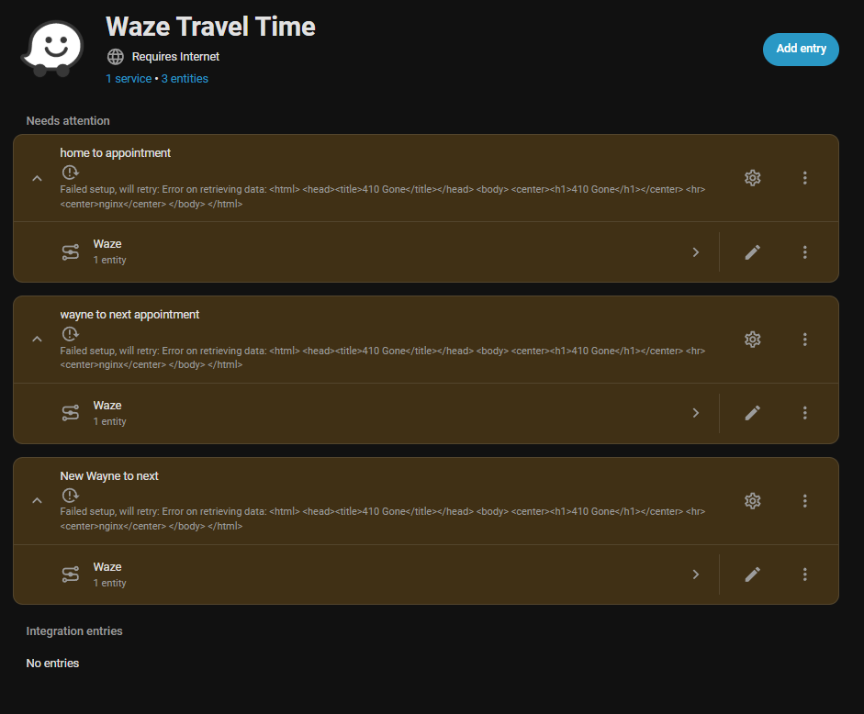Click retry status icon for home to appointment
The width and height of the screenshot is (864, 714).
click(x=70, y=173)
